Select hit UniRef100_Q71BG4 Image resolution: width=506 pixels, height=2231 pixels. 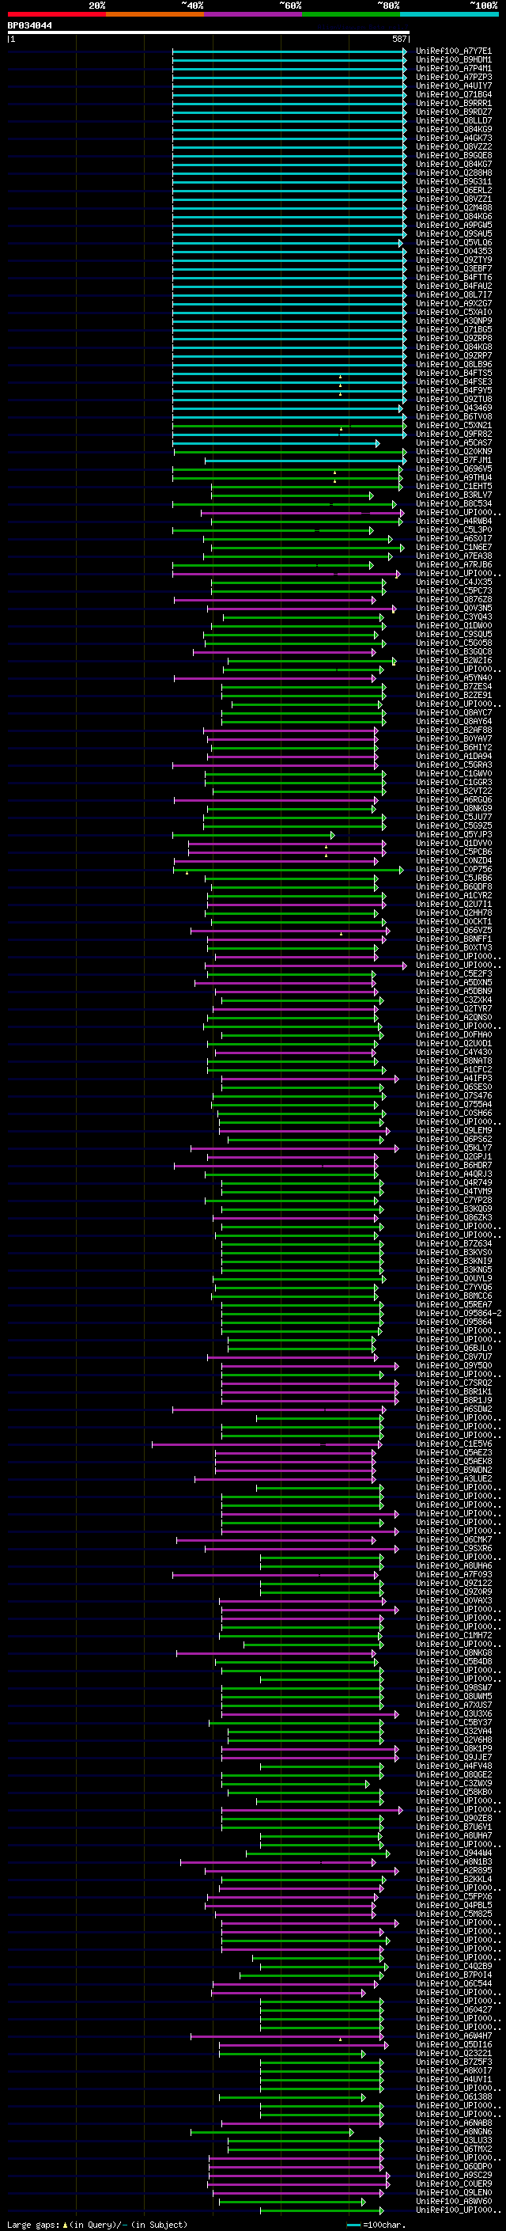[x=453, y=94]
